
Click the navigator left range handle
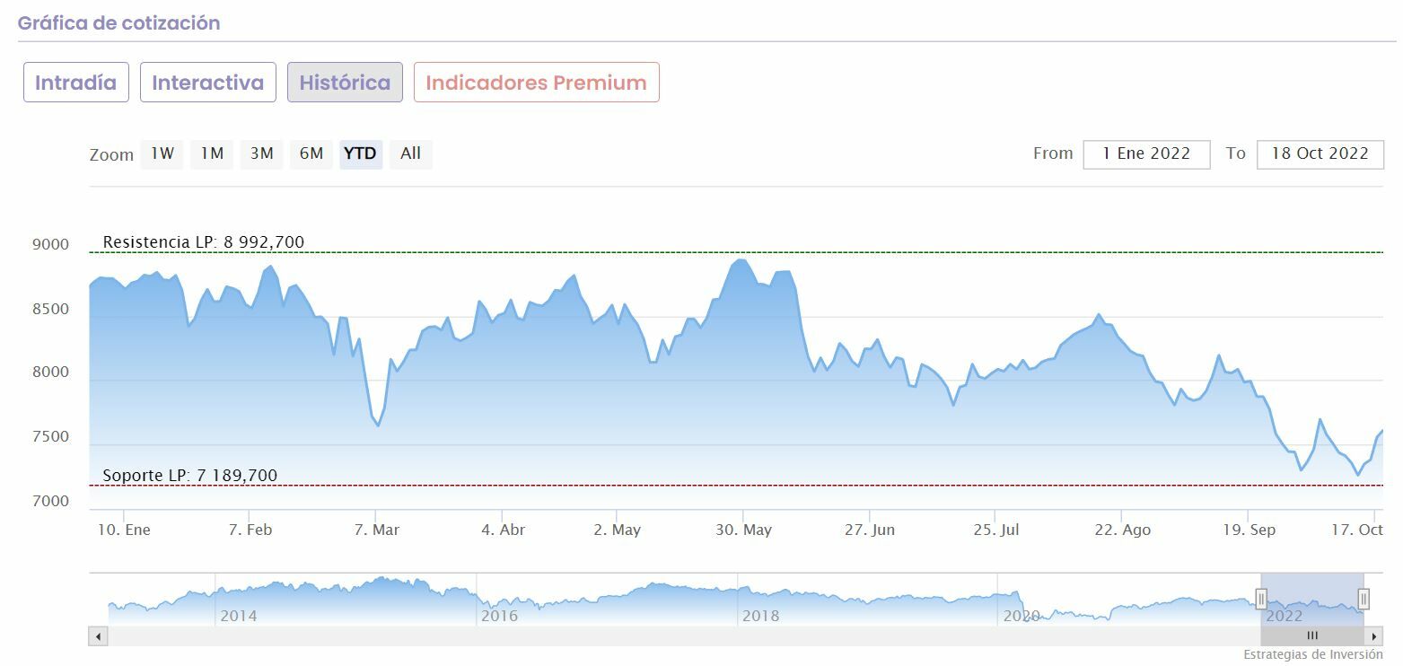coord(1261,599)
